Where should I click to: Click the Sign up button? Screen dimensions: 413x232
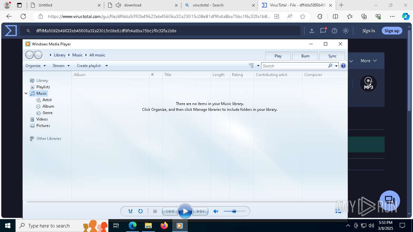pyautogui.click(x=392, y=31)
